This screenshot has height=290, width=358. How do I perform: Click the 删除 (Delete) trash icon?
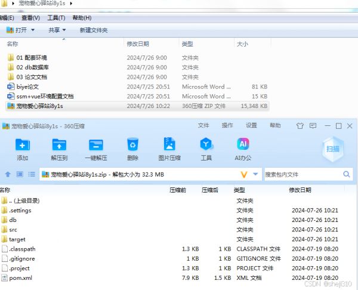132,144
